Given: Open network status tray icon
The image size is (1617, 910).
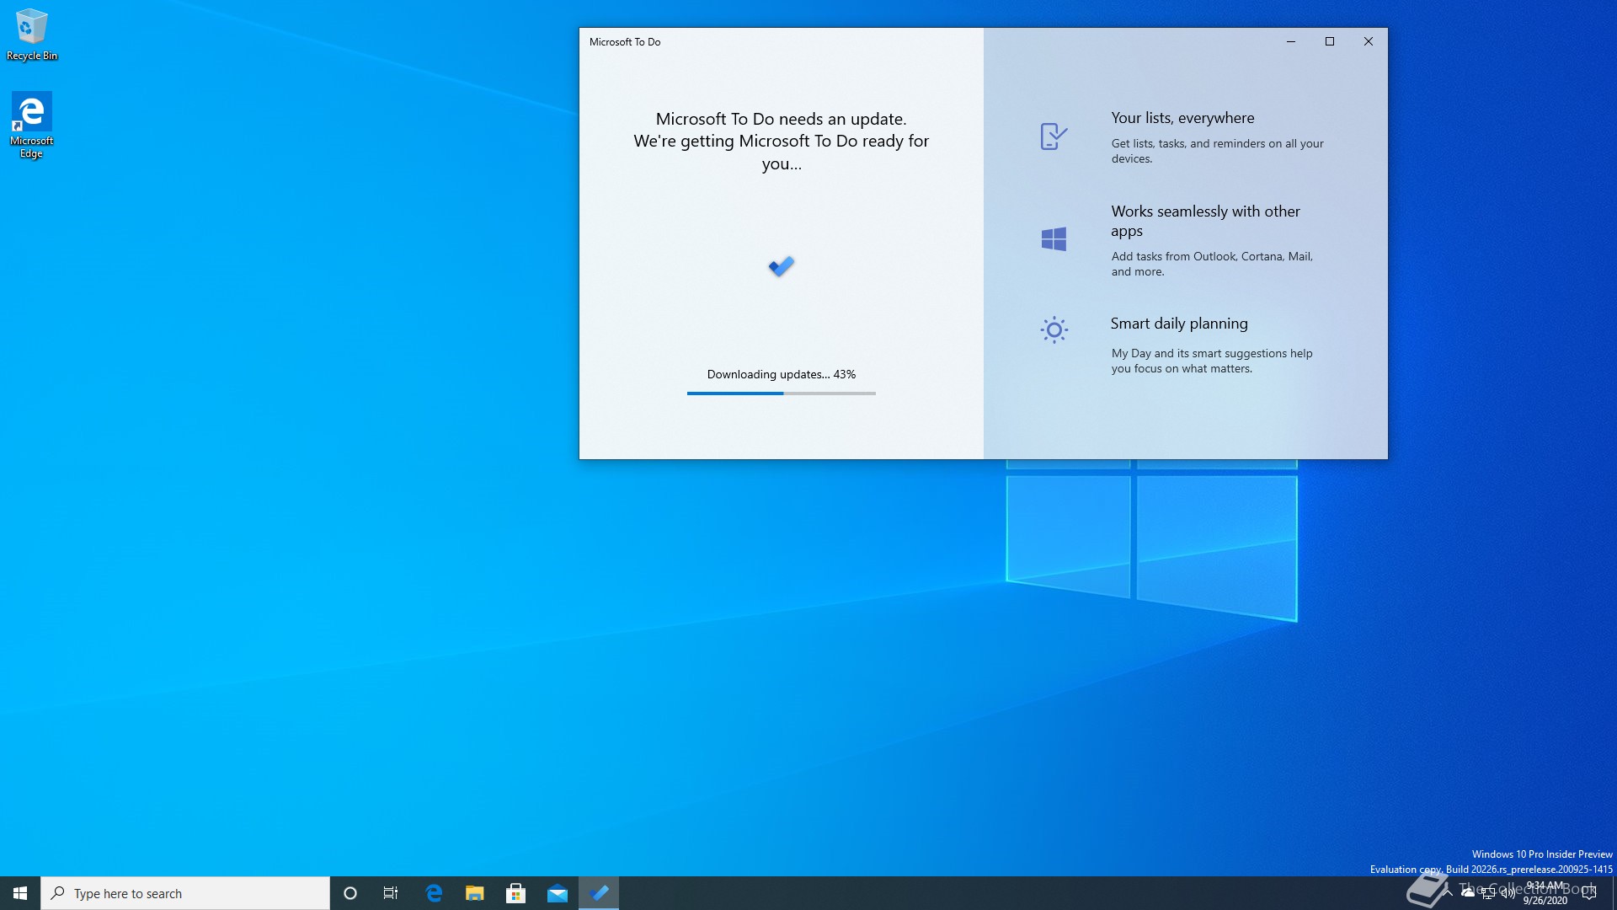Looking at the screenshot, I should (1488, 893).
